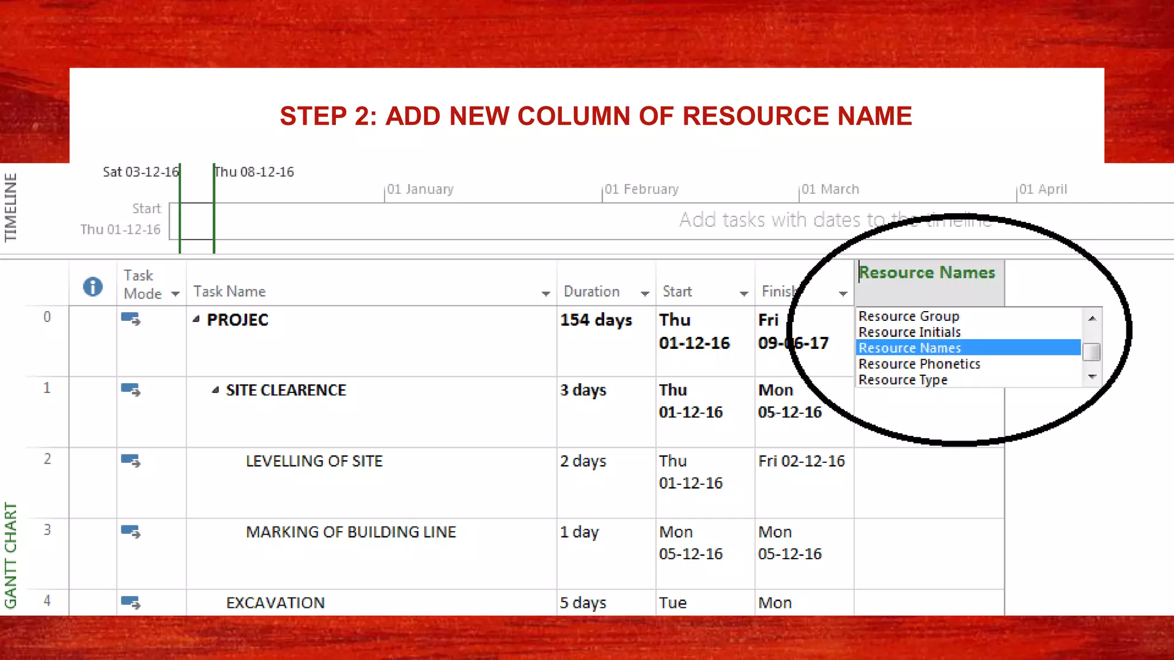Select highlighted Resource Names list entry
Viewport: 1174px width, 660px height.
pyautogui.click(x=968, y=348)
